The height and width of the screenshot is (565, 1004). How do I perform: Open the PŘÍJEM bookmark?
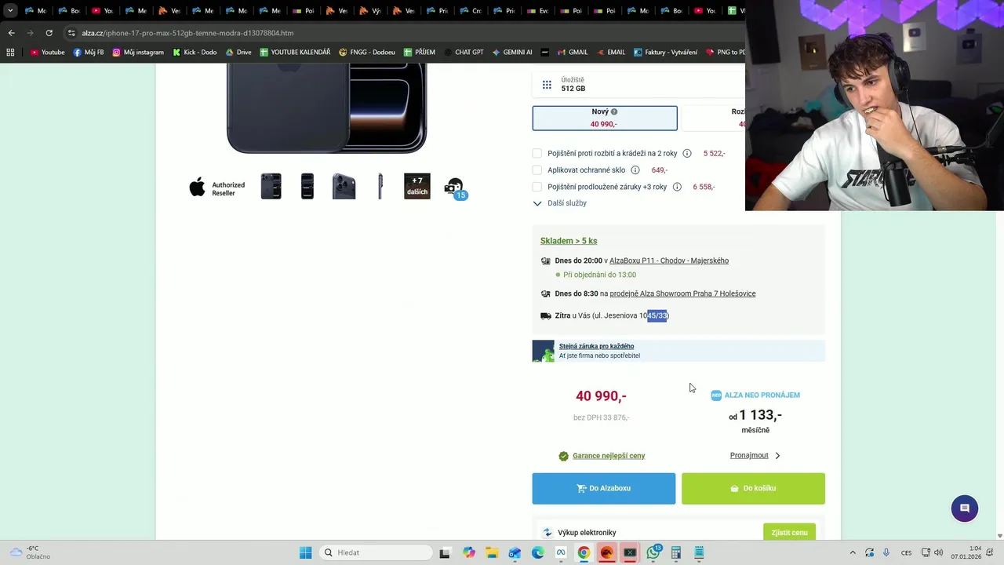pos(419,53)
